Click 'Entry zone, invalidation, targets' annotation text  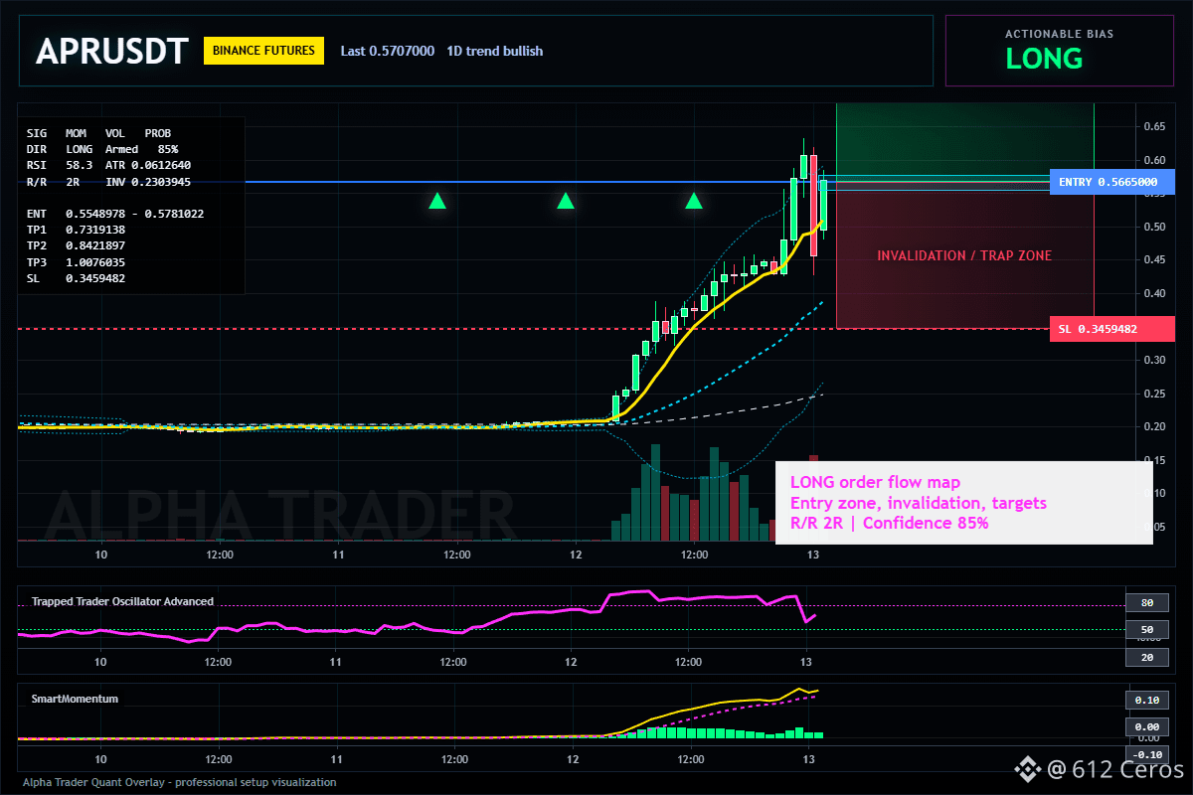click(919, 503)
